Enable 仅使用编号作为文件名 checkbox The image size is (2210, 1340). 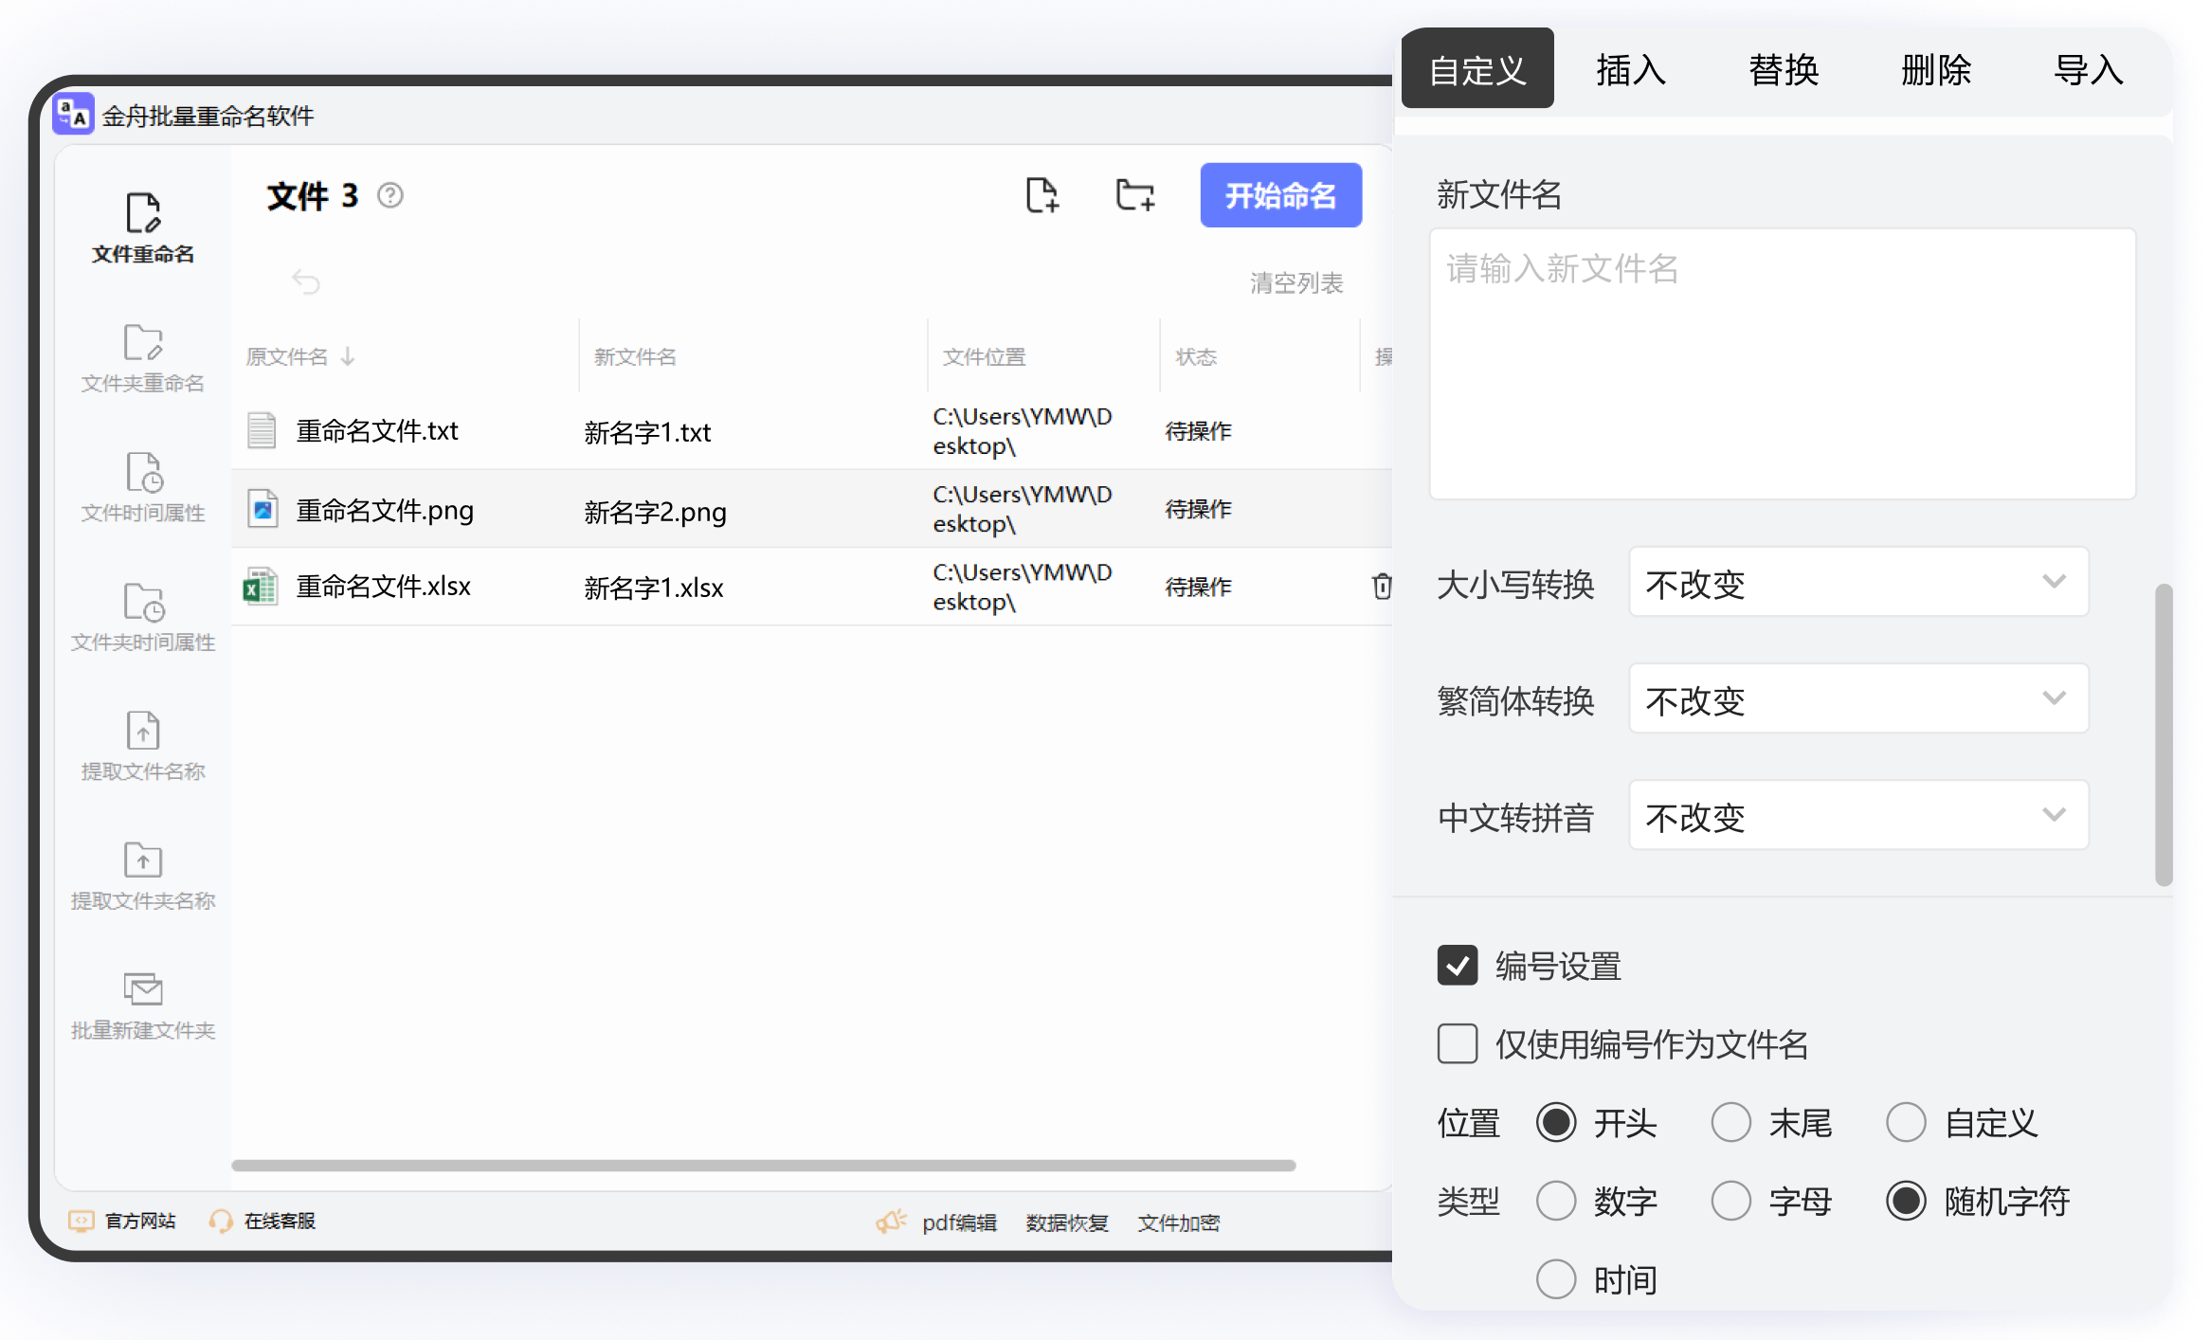(x=1458, y=1044)
